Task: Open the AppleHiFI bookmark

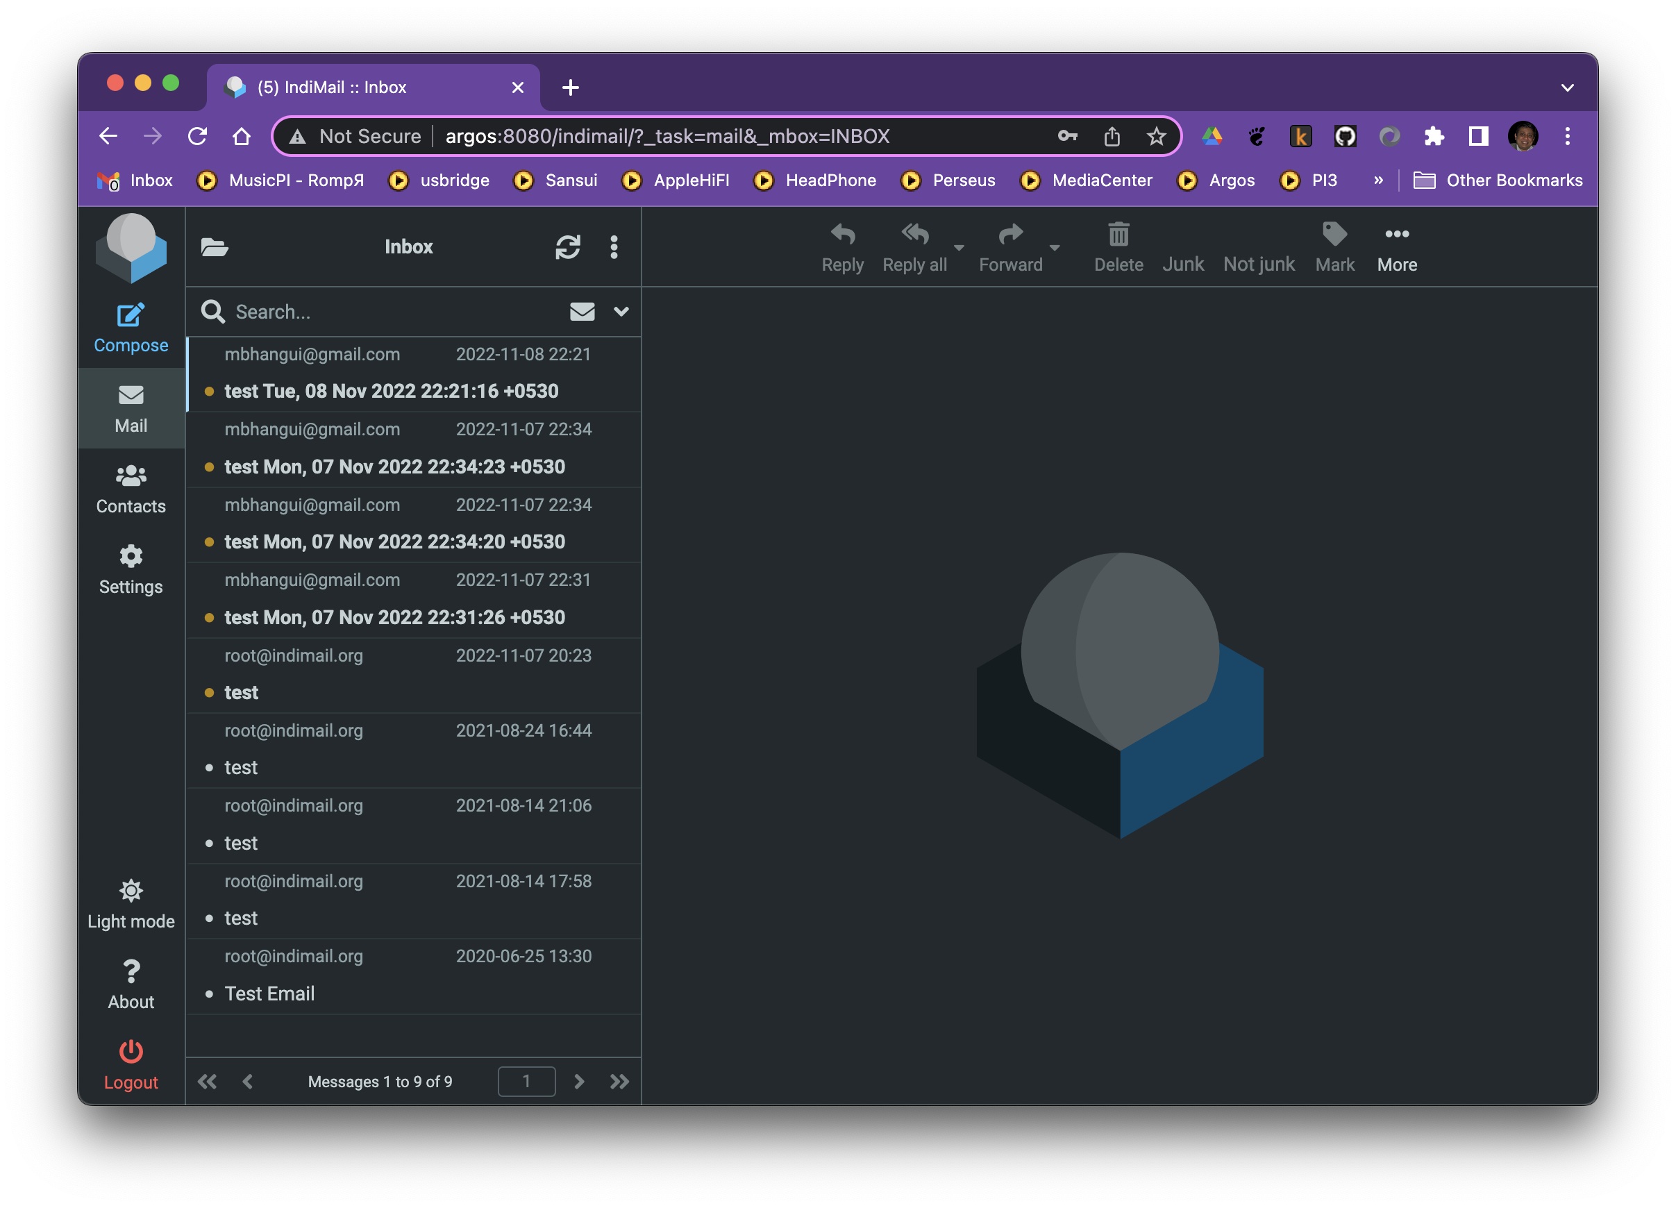Action: [x=676, y=181]
